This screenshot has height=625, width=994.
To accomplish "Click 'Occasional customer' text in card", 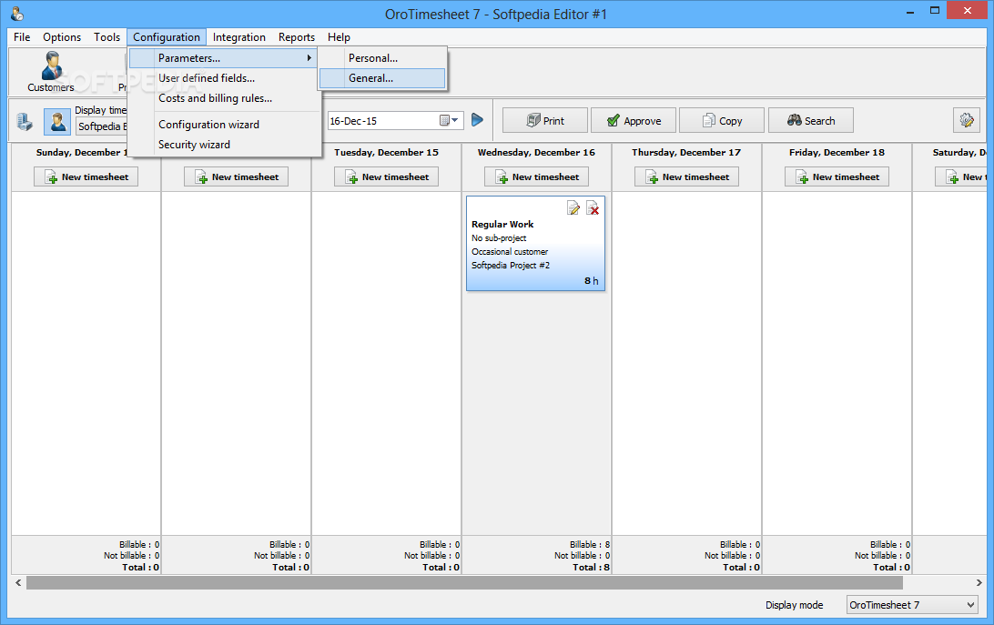I will 510,252.
